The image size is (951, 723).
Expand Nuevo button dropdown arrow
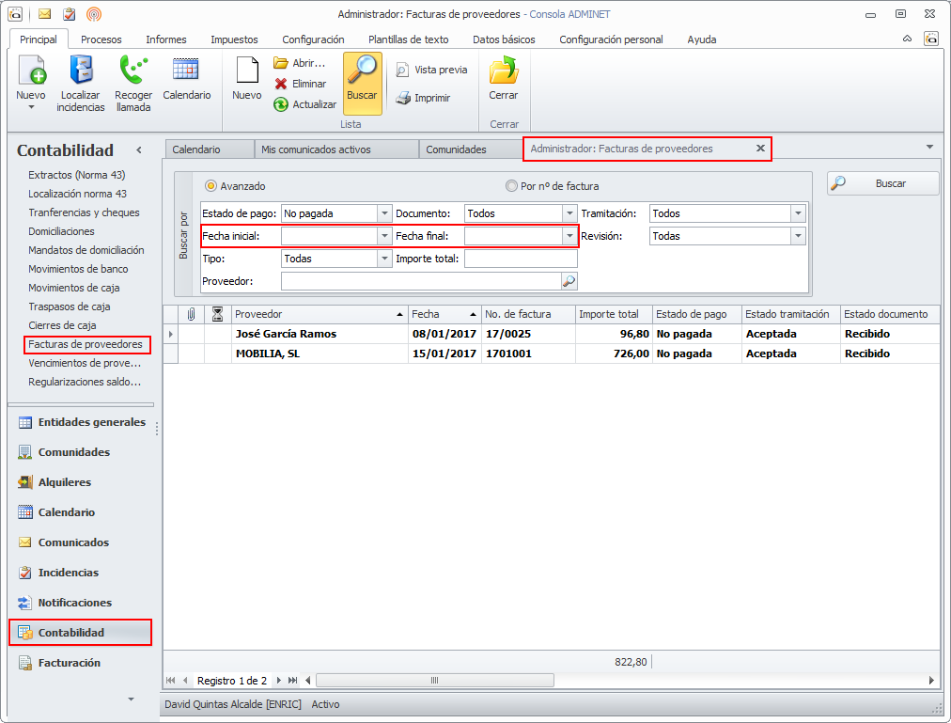pos(32,107)
